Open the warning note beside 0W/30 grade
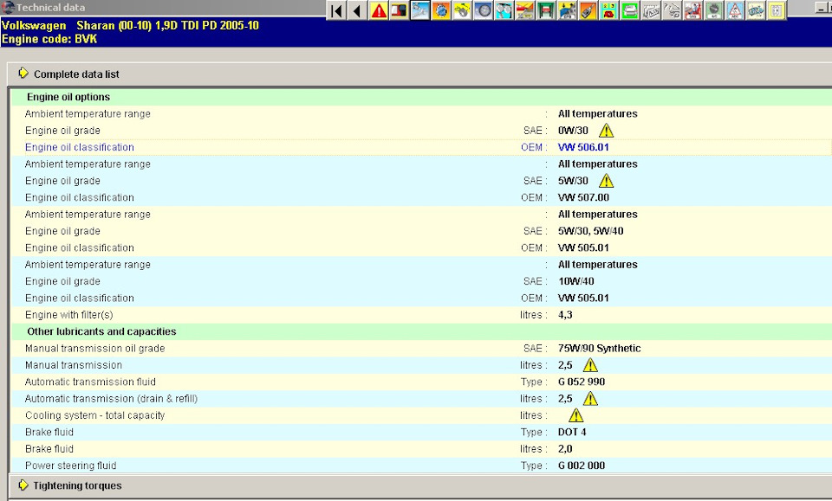The height and width of the screenshot is (501, 832). tap(606, 131)
